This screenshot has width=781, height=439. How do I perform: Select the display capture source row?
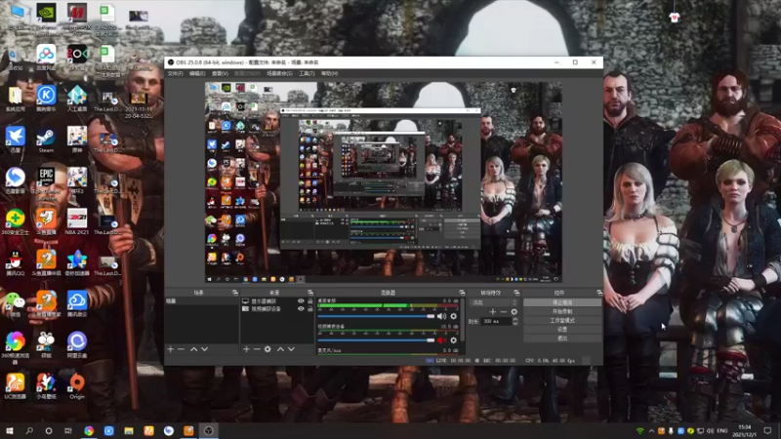(x=277, y=301)
